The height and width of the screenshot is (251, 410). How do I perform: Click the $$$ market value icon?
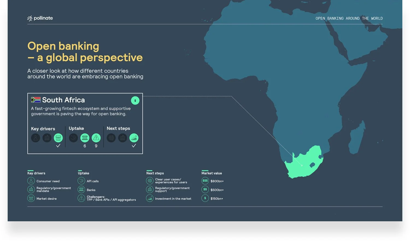[x=205, y=181]
